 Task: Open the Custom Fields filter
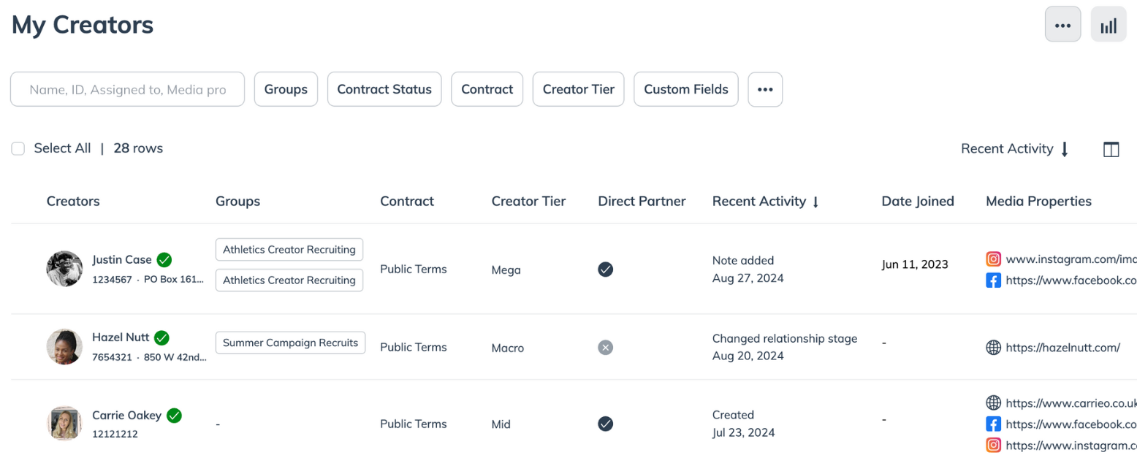(x=685, y=89)
